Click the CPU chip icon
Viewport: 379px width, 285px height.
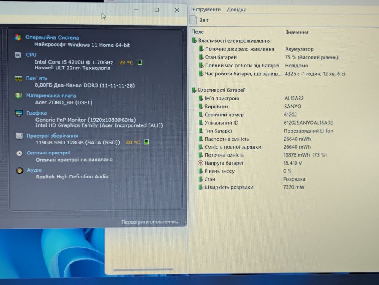point(18,55)
